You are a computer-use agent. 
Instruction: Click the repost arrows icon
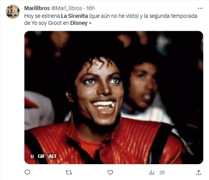[69, 173]
